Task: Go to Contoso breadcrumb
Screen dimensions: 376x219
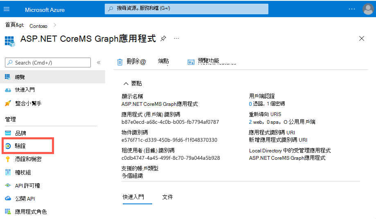Action: pos(38,26)
